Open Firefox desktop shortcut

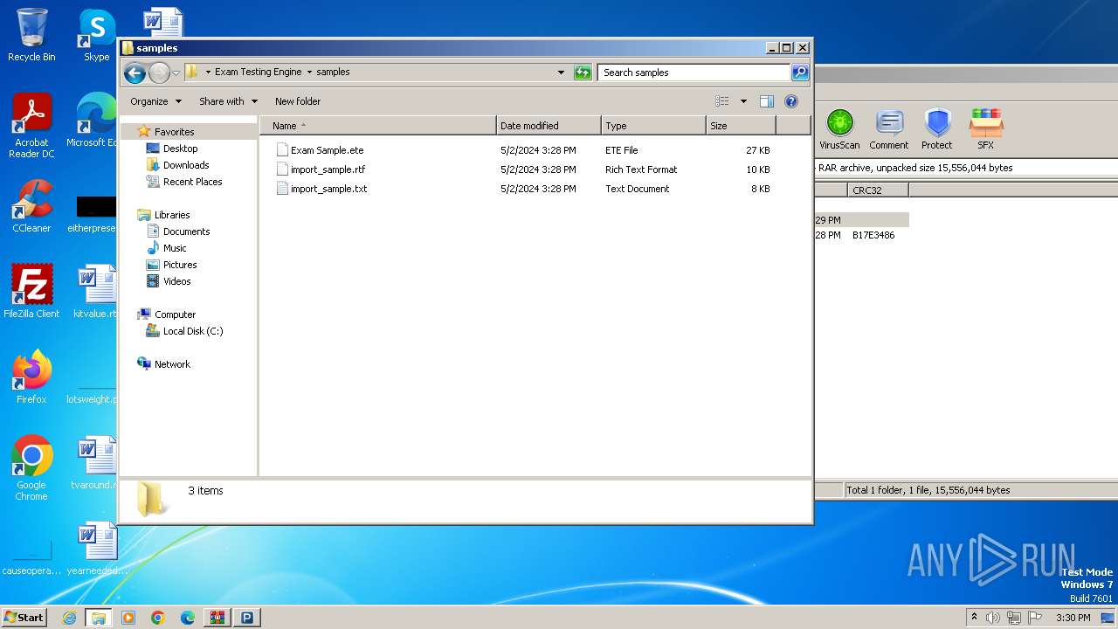[x=31, y=377]
